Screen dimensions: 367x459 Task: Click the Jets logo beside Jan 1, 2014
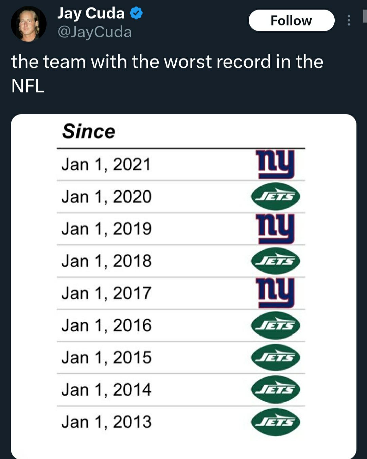pyautogui.click(x=276, y=390)
